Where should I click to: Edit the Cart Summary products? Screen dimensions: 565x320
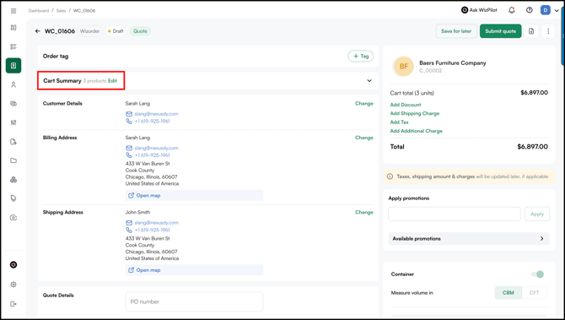112,81
